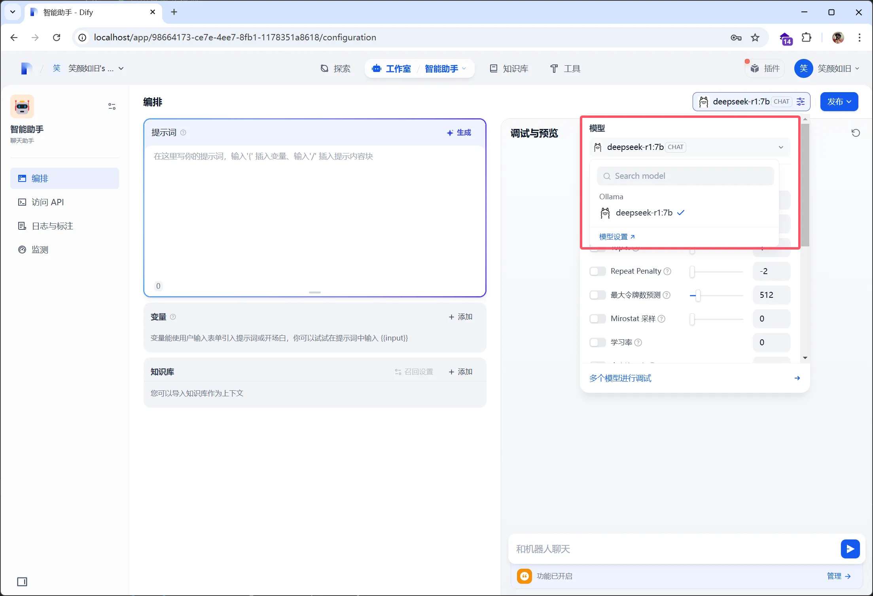Adjust the Mirostat 采样 slider
873x596 pixels.
click(717, 319)
